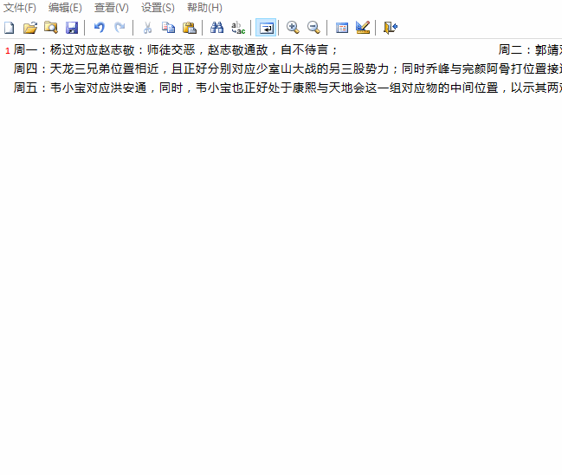
Task: Click the text 周二：郭靖 at line end
Action: click(x=530, y=50)
